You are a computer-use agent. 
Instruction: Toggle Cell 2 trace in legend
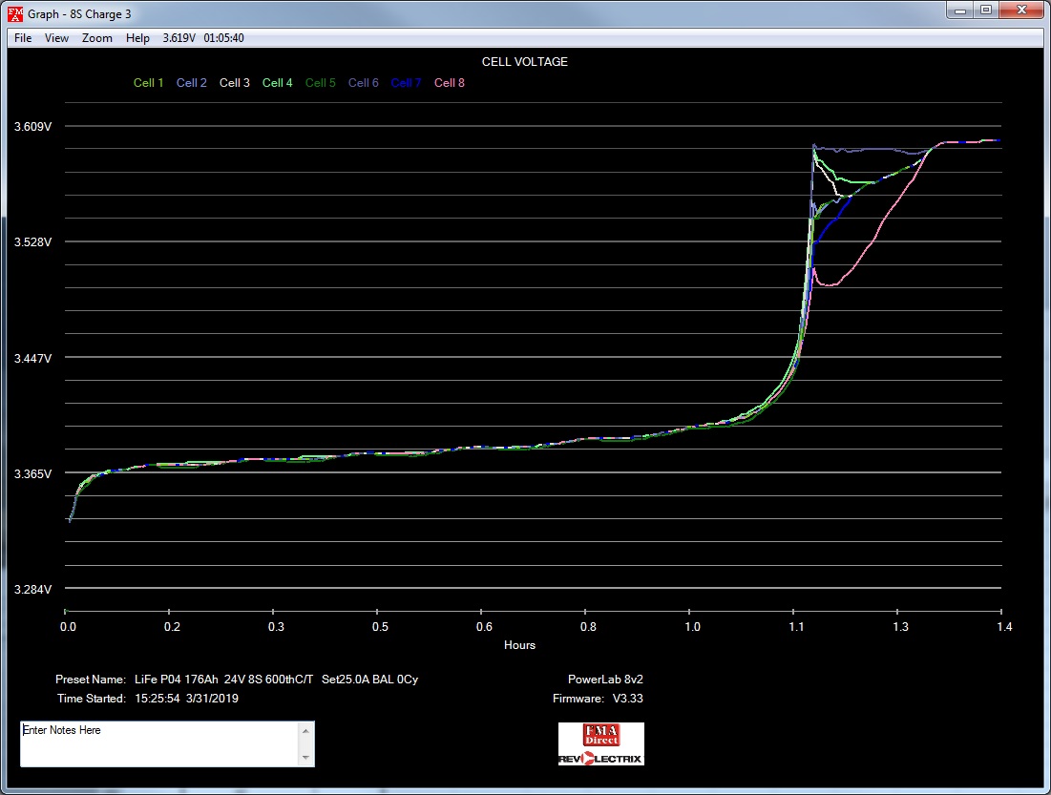(x=192, y=83)
